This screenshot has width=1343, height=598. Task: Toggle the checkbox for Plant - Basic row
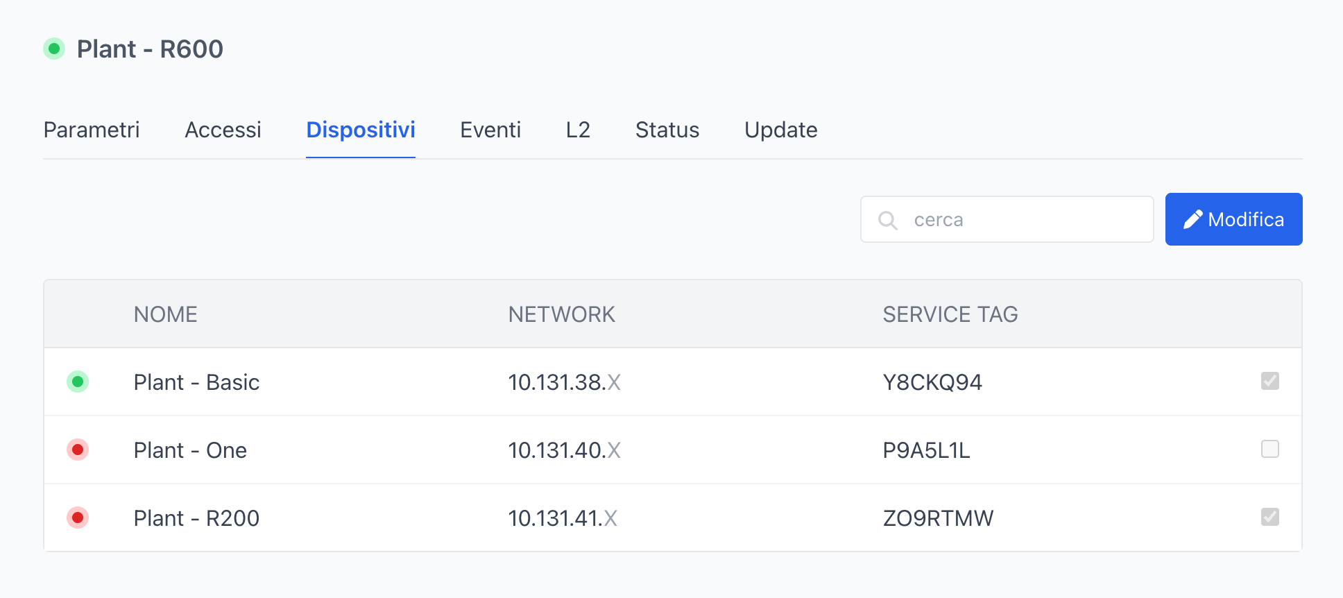pyautogui.click(x=1269, y=381)
